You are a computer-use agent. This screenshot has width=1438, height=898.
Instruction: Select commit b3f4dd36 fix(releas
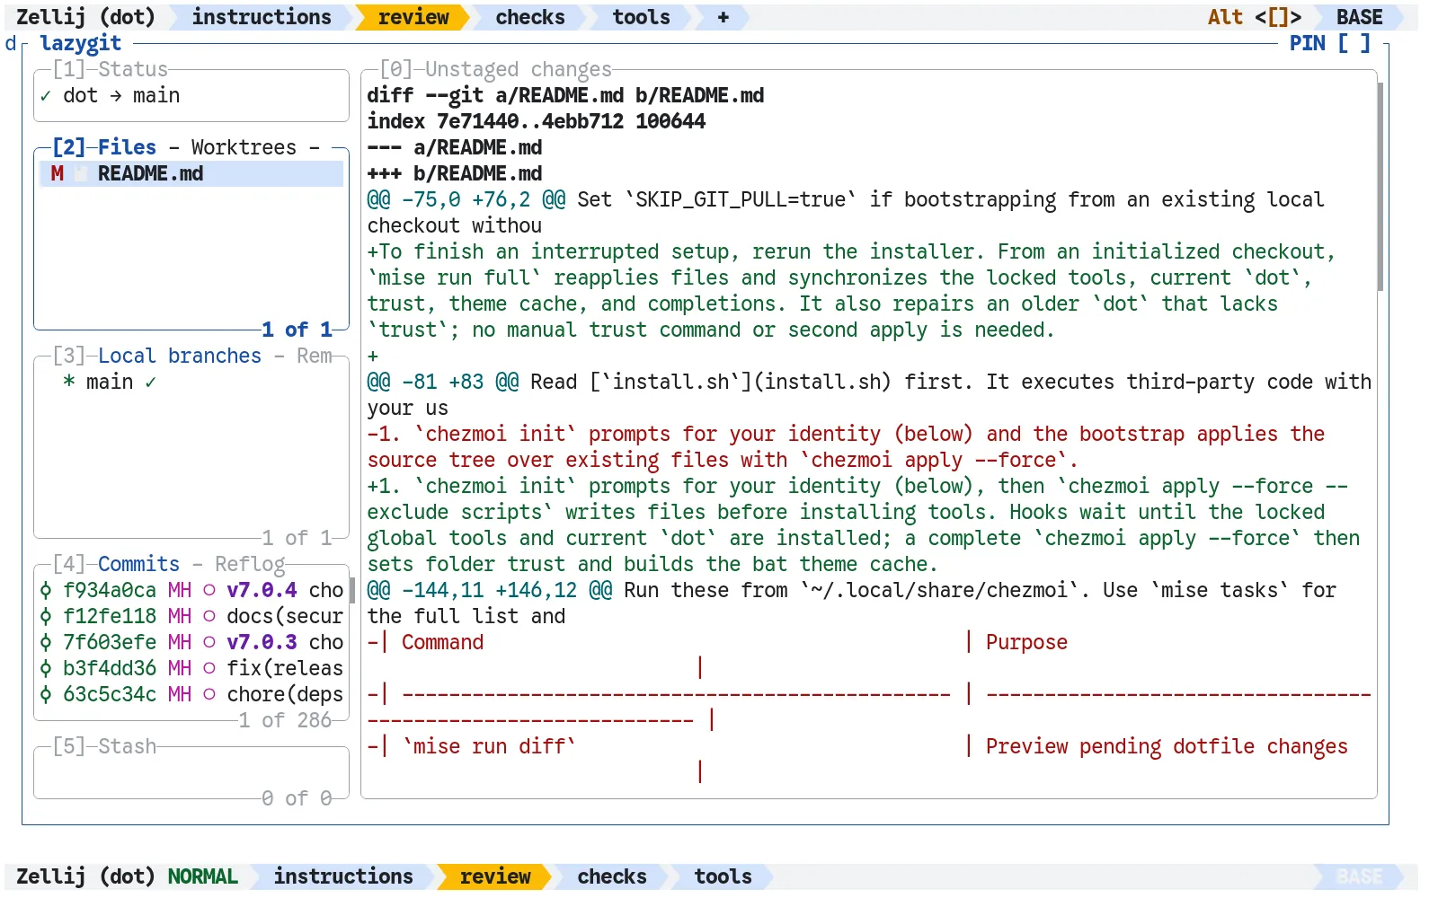pos(191,668)
